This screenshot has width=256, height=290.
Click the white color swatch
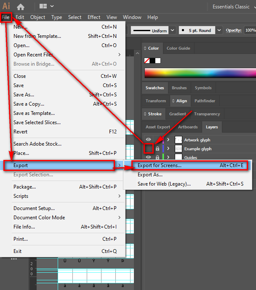click(158, 61)
